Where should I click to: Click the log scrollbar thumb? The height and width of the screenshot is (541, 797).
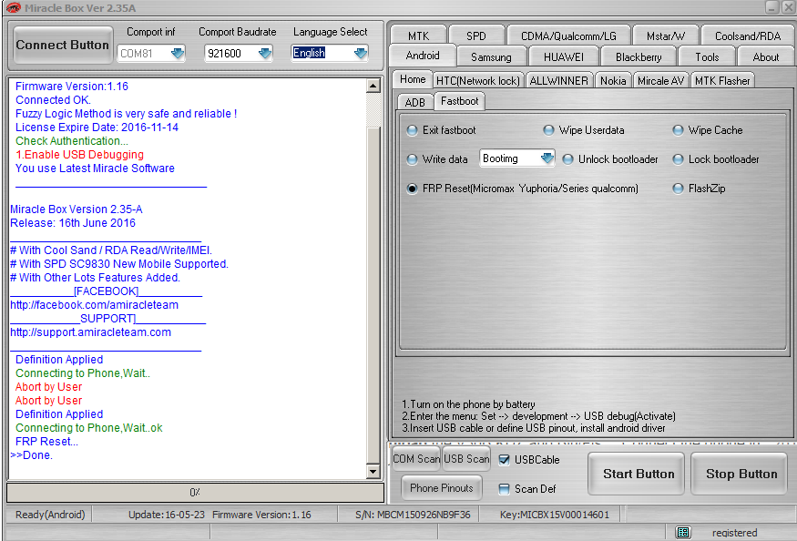[x=373, y=296]
